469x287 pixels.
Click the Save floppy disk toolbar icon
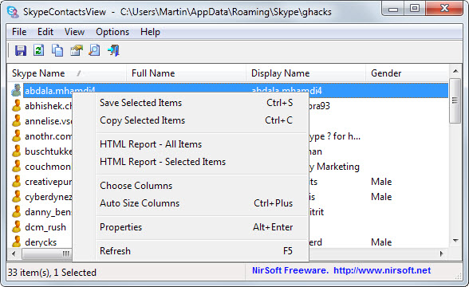[x=21, y=50]
